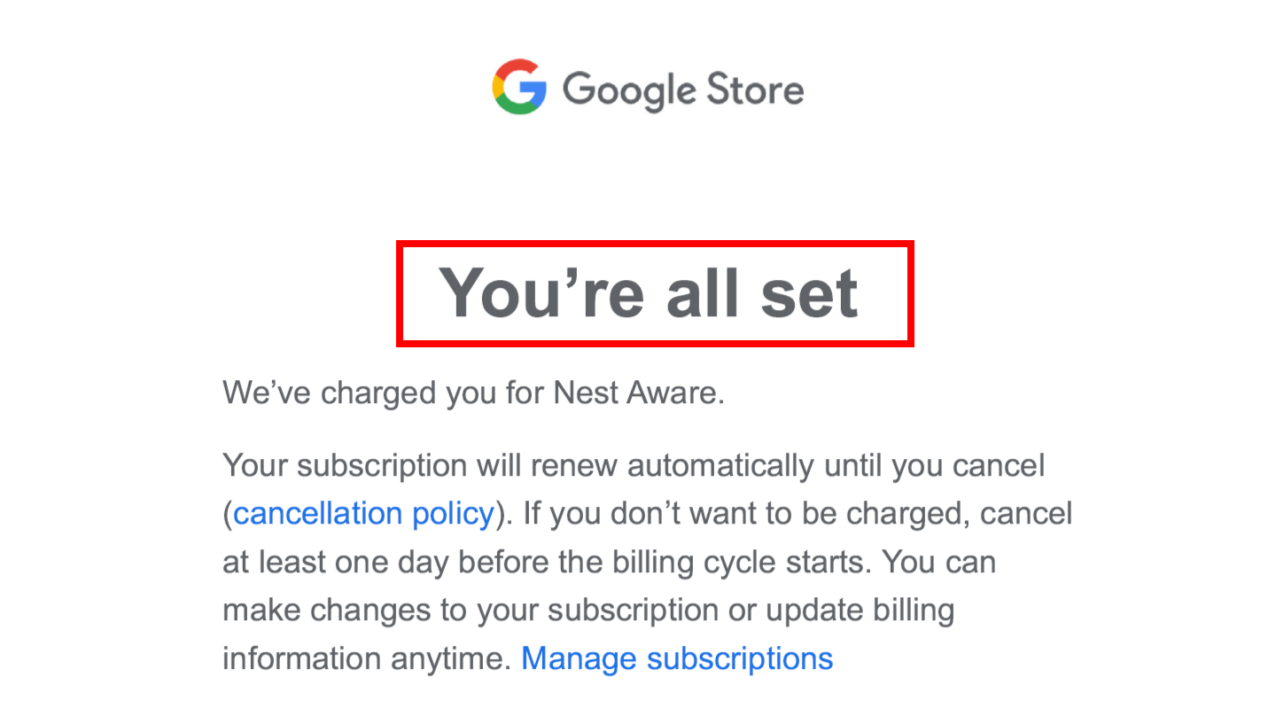The image size is (1276, 723).
Task: Open the cancellation policy link
Action: pos(363,514)
